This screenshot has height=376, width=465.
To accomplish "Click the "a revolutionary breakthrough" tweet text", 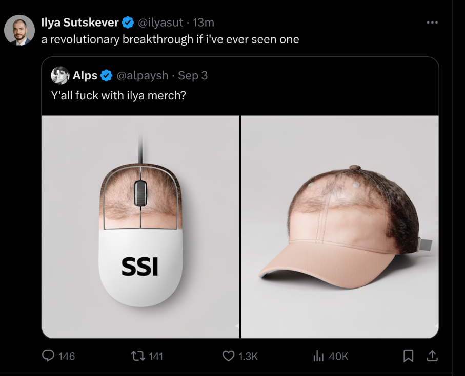I will pyautogui.click(x=170, y=39).
